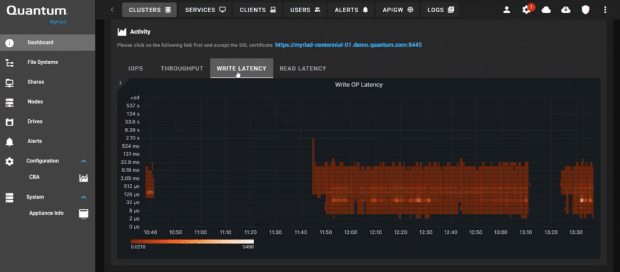Open the Dashboard sidebar item
620x272 pixels.
click(x=47, y=42)
